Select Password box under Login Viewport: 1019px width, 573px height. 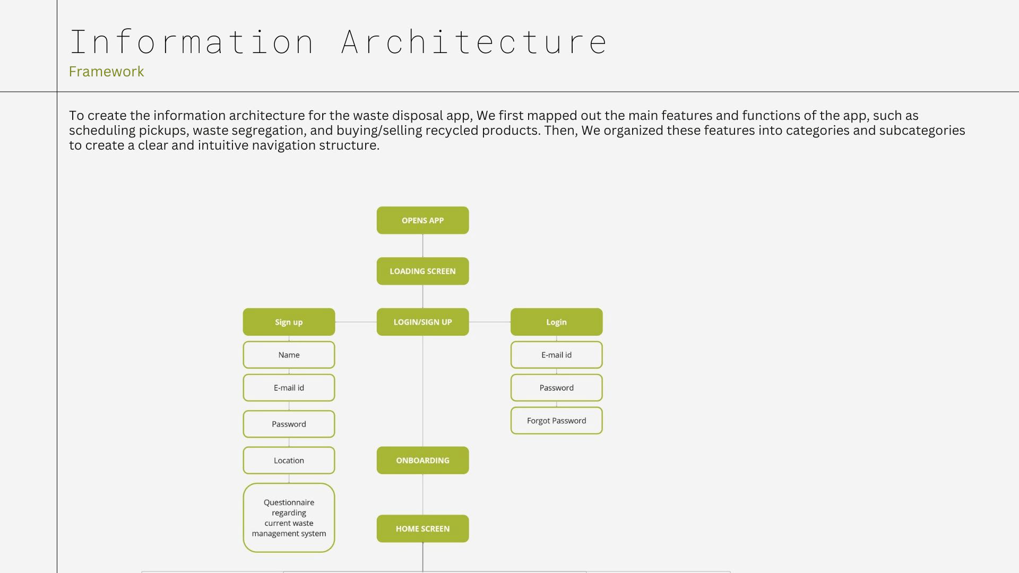556,388
